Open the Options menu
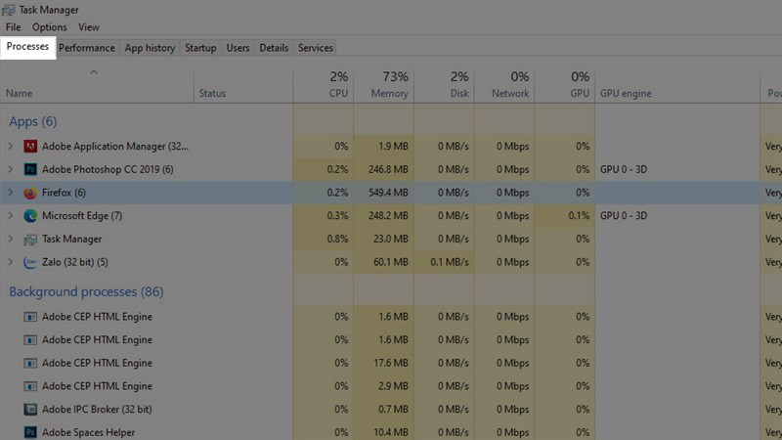This screenshot has width=782, height=440. [x=49, y=27]
